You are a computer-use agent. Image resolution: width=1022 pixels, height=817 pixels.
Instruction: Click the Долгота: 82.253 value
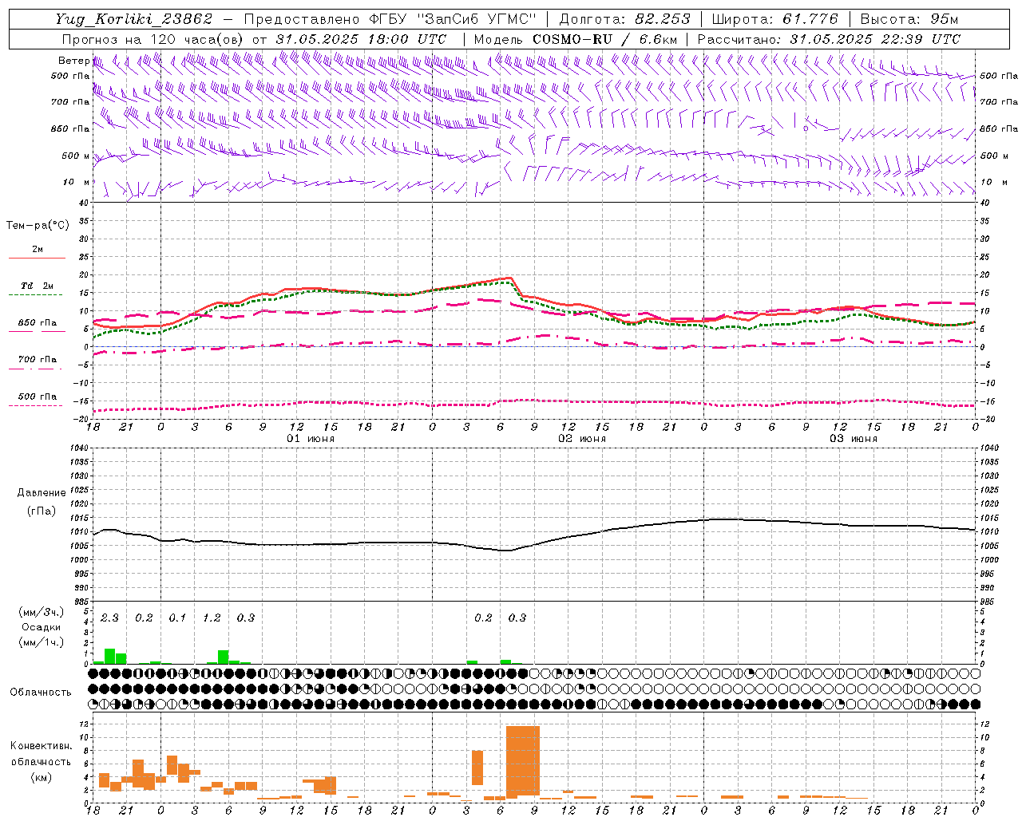[x=624, y=19]
